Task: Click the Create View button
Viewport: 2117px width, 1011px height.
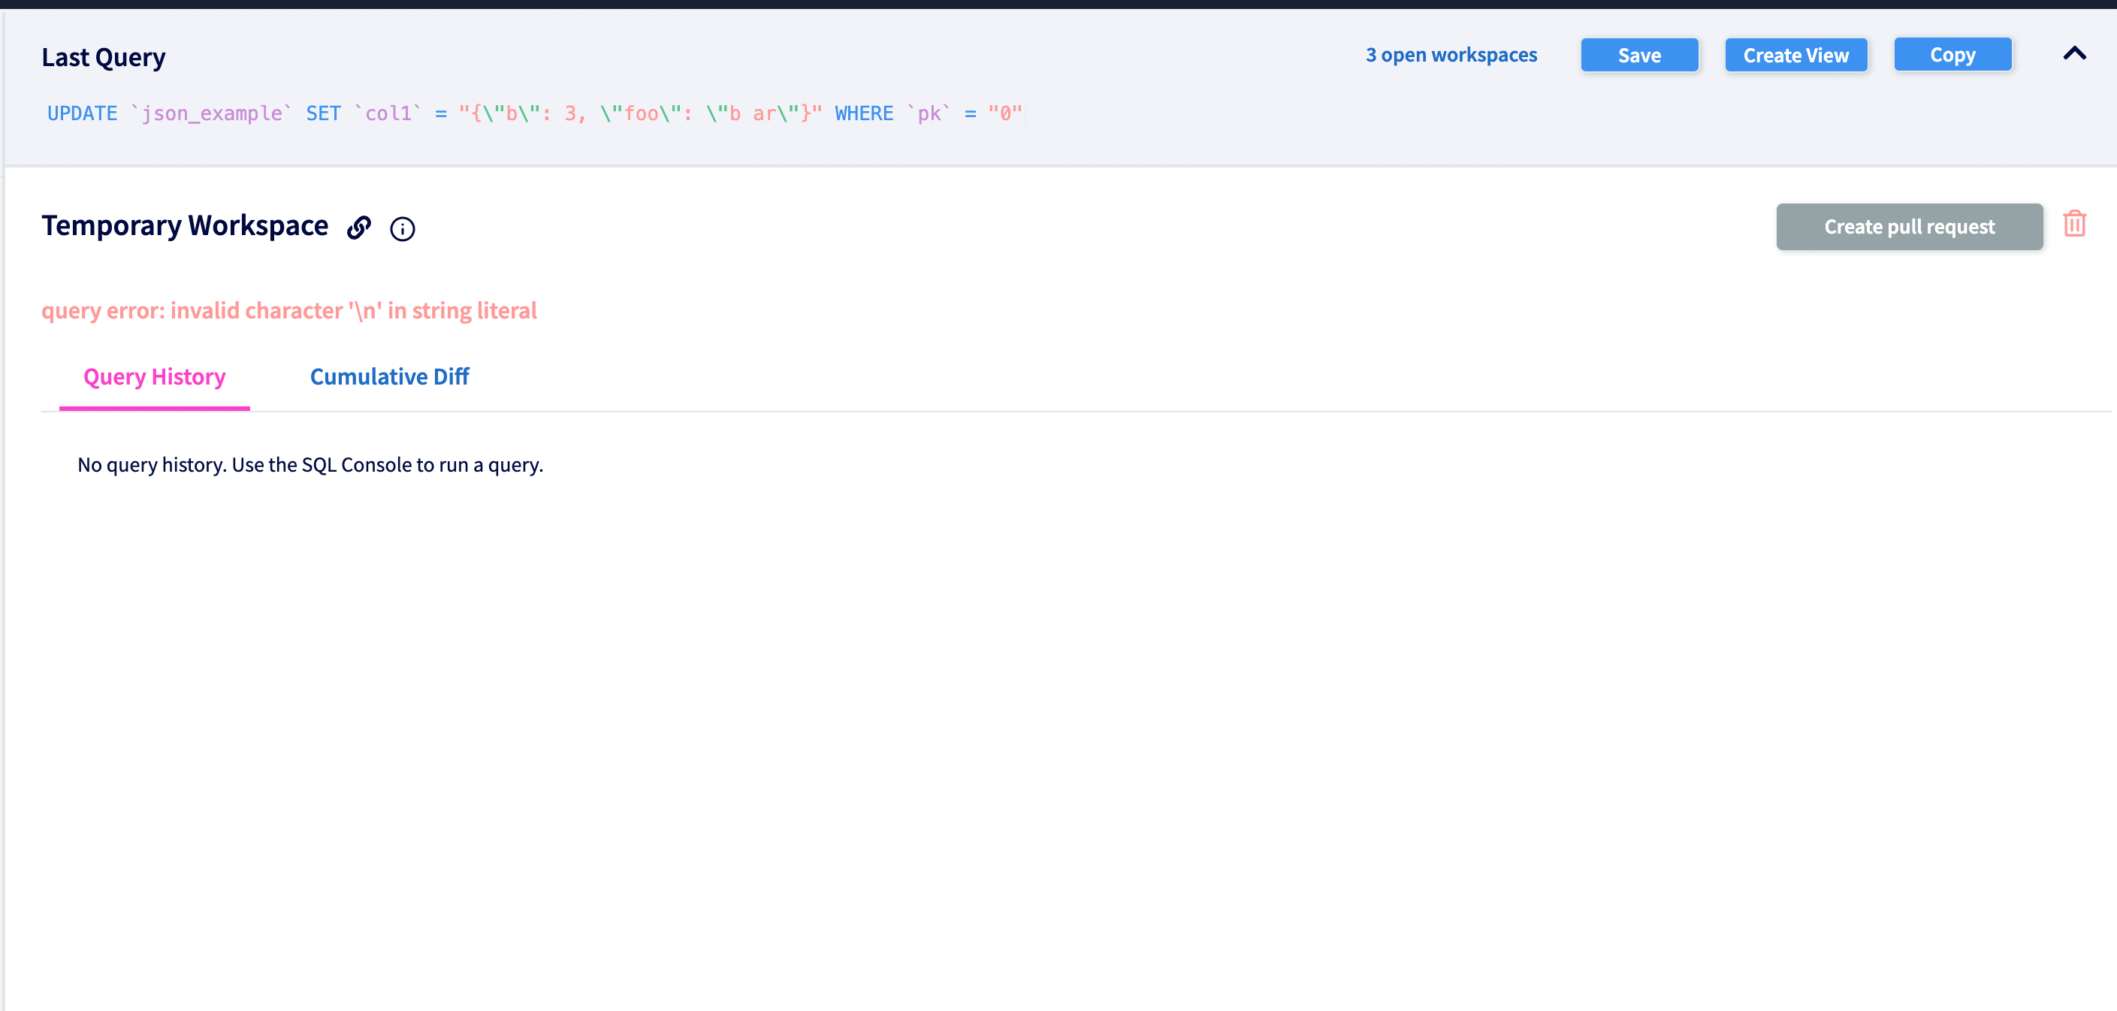Action: [1795, 55]
